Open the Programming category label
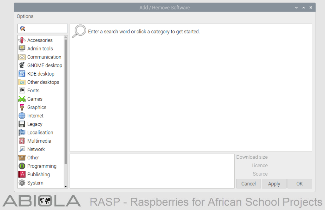 (x=42, y=166)
